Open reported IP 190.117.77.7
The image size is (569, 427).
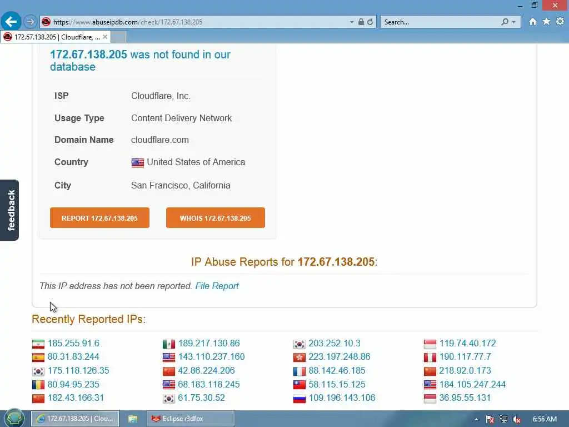(465, 356)
